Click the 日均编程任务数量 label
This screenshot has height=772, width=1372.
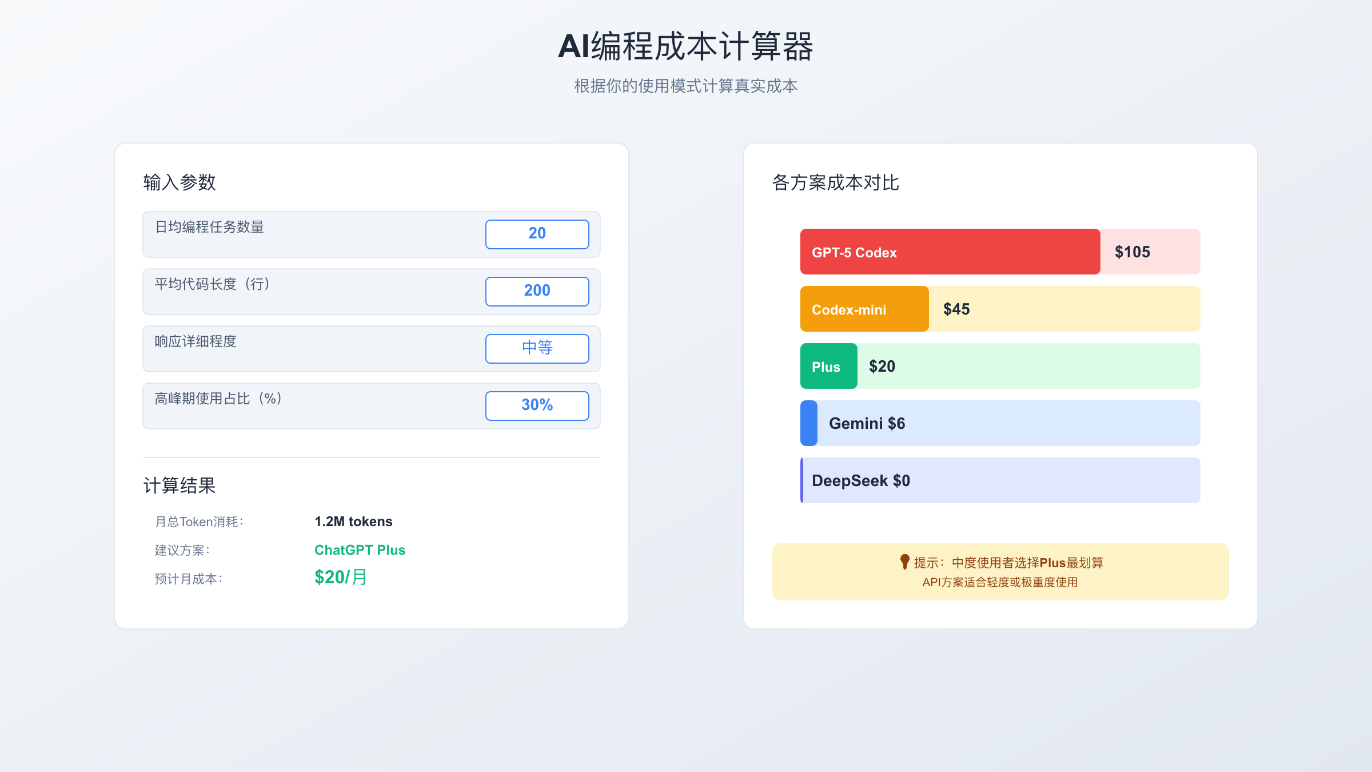[209, 227]
